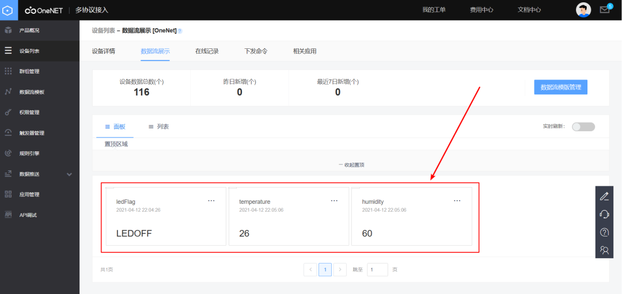Viewport: 622px width, 294px height.
Task: Open the mail notifications envelope
Action: click(605, 10)
